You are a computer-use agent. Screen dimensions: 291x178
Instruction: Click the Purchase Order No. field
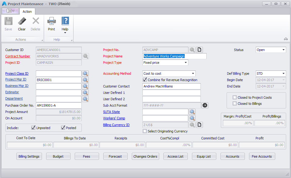tap(59, 105)
